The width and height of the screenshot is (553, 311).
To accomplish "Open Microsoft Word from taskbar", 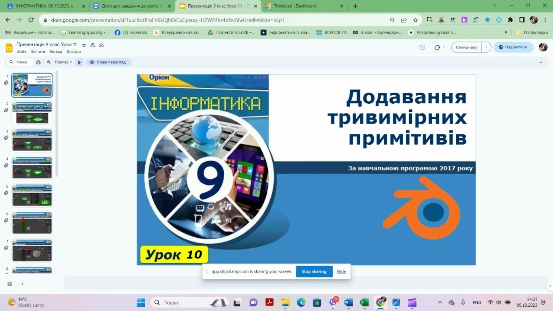I will 349,302.
